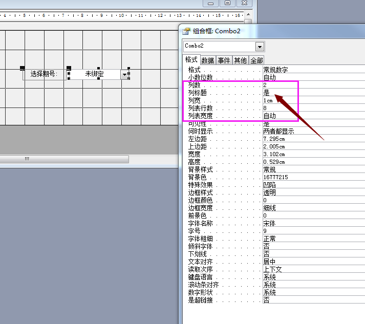Click the 字体名称 property label
This screenshot has width=365, height=324.
pos(201,224)
